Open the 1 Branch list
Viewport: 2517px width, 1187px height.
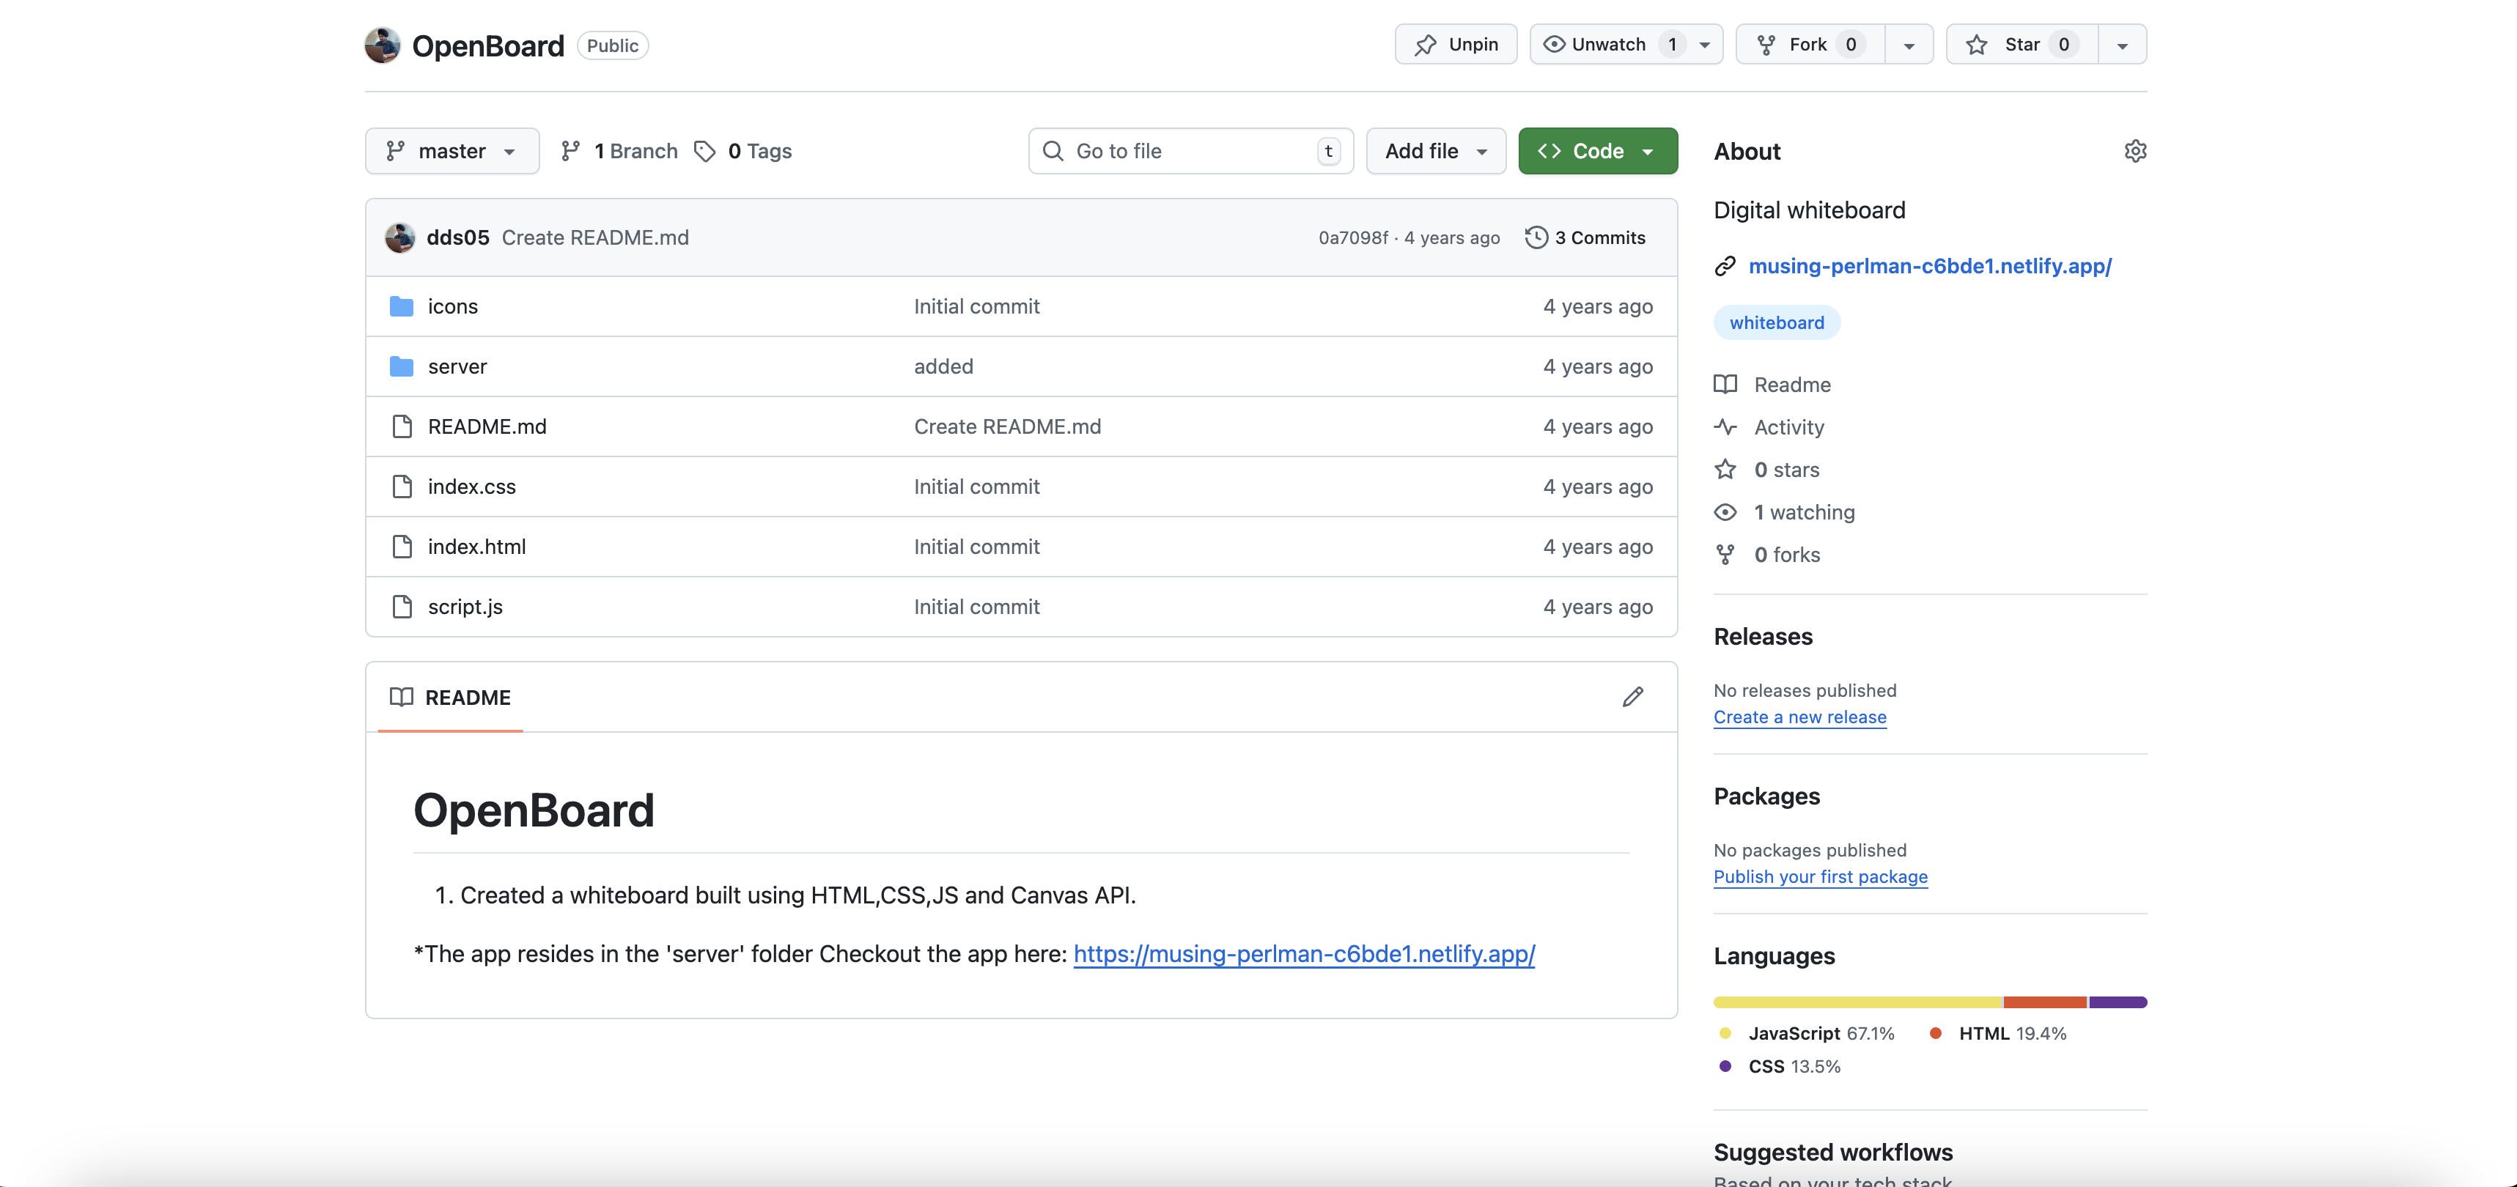click(x=619, y=152)
